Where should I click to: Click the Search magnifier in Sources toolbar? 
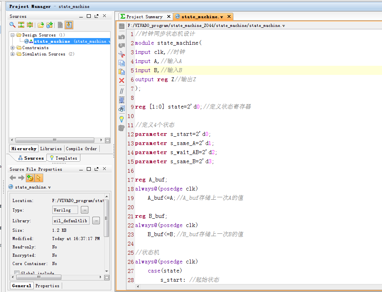13,25
